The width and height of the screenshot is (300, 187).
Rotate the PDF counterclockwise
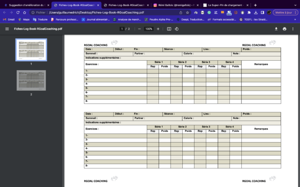coord(176,29)
